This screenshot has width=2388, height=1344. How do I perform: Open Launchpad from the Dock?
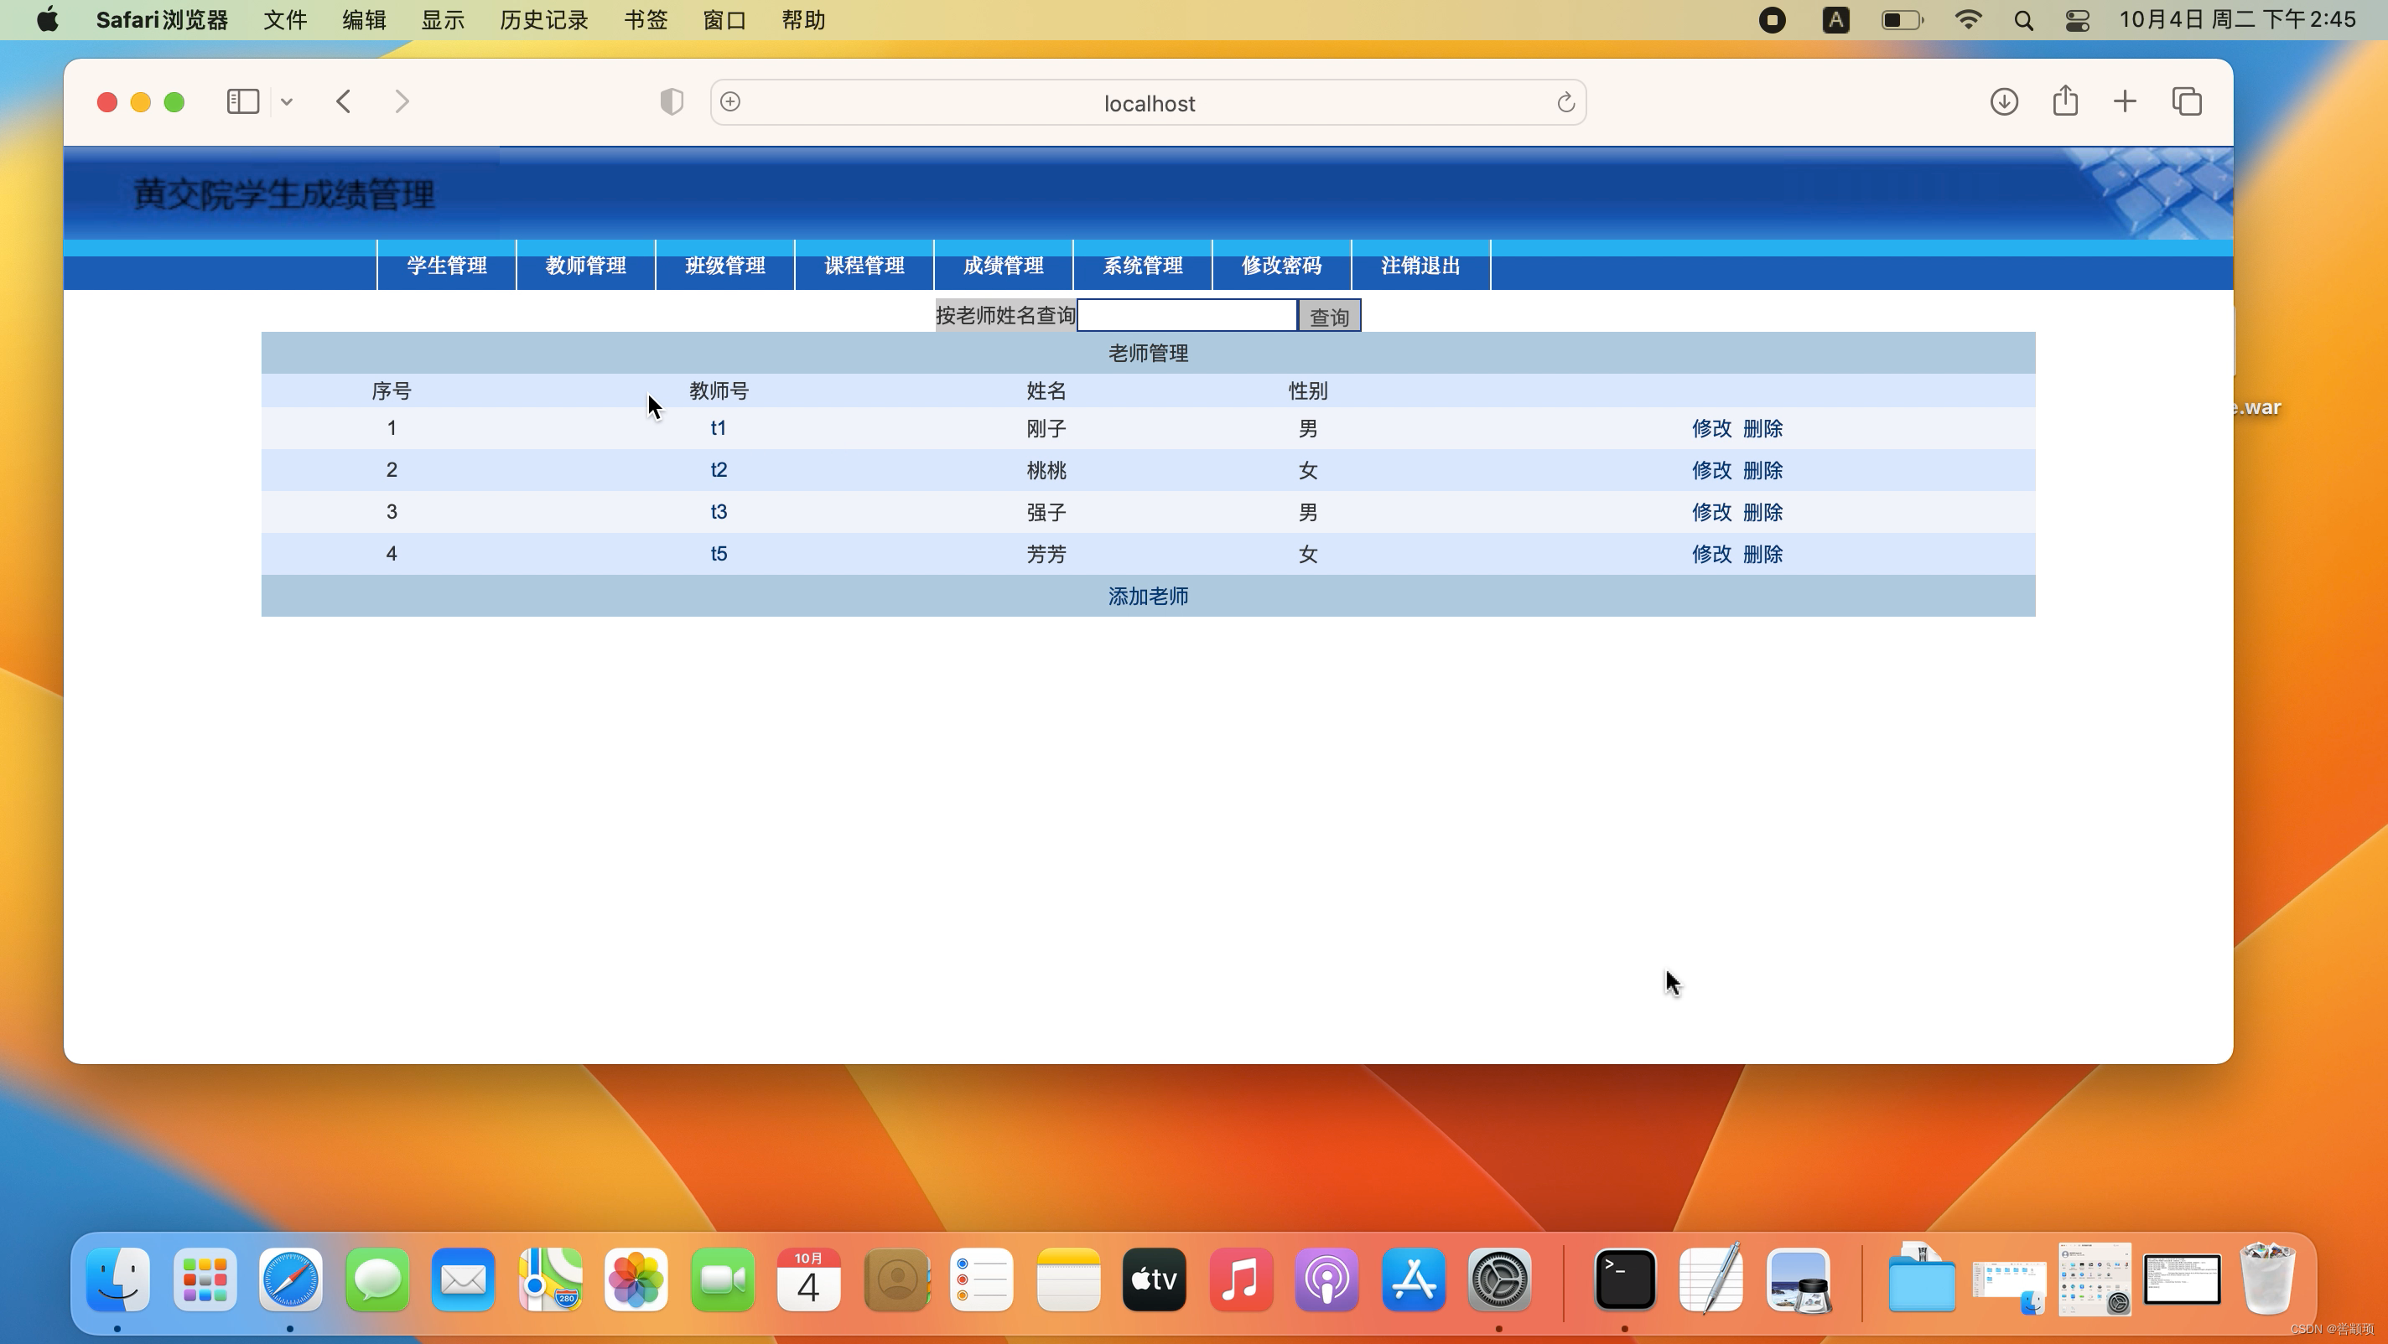click(205, 1279)
